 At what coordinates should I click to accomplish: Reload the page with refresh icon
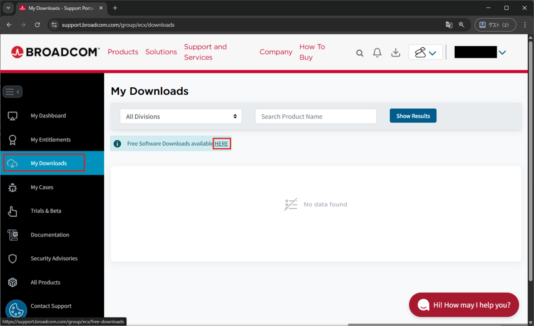click(37, 25)
